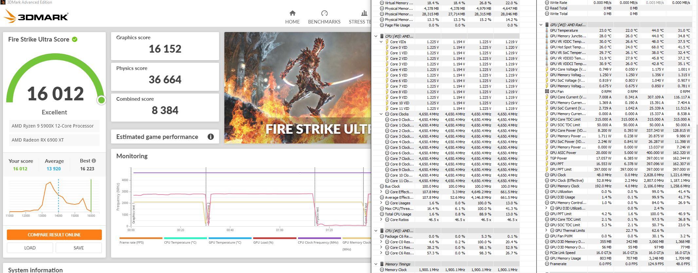Collapse the Core VIDs sensor group
The width and height of the screenshot is (698, 273).
381,42
